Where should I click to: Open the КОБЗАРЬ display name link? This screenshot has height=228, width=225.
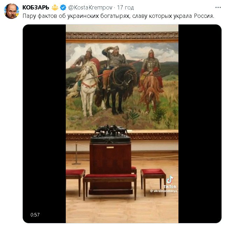(36, 7)
